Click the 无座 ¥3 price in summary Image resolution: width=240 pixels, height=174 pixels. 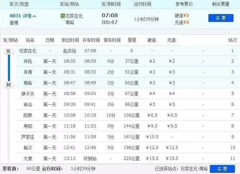pyautogui.click(x=181, y=22)
